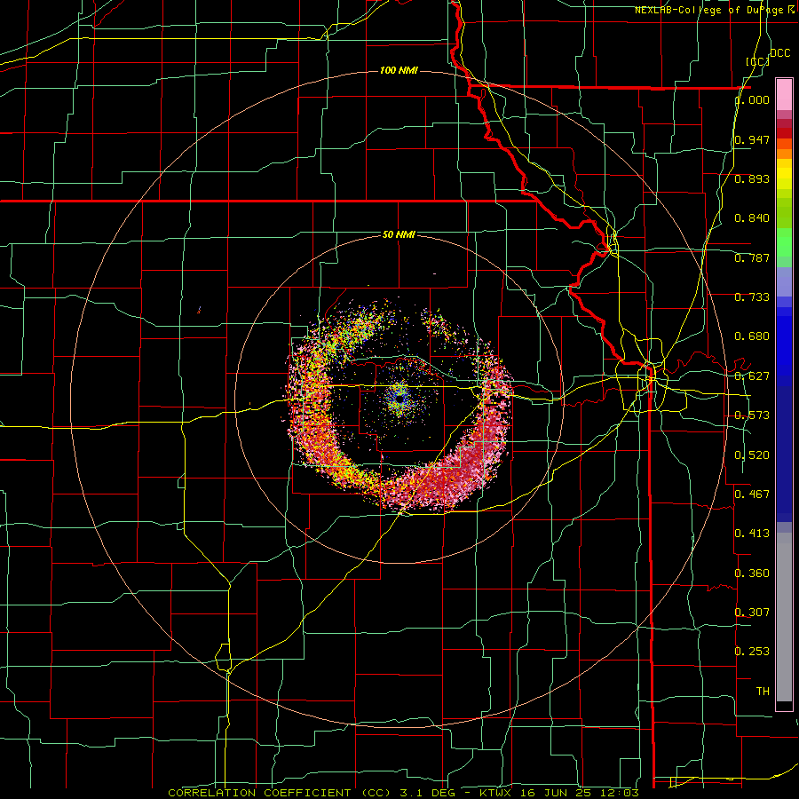Click the 0.520 value on the color scale
This screenshot has width=799, height=799.
click(x=752, y=455)
